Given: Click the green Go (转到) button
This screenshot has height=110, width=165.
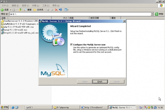Looking at the screenshot, I should coord(159,14).
